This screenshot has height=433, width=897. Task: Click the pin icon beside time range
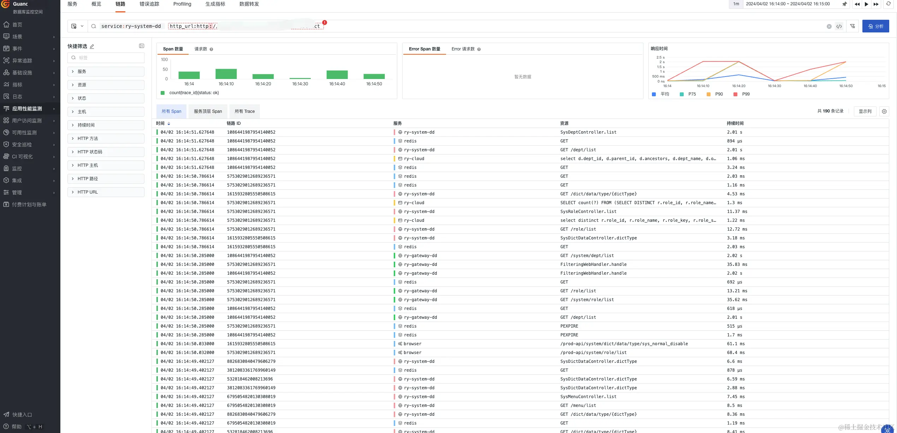tap(844, 4)
